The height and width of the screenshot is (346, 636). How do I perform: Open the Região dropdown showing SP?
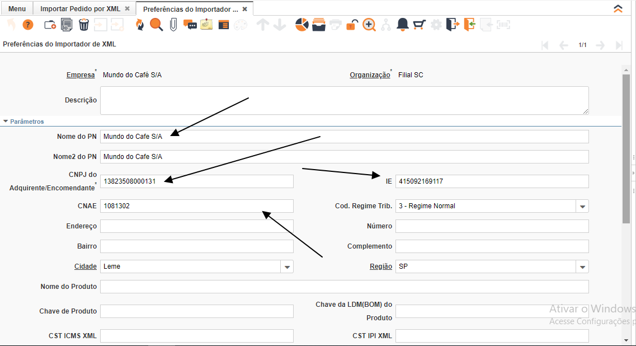click(x=582, y=266)
